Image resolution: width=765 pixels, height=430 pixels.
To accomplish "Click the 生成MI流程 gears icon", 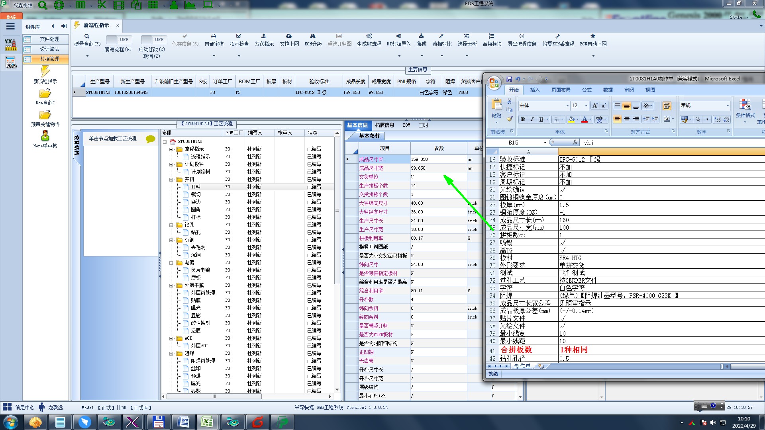I will 369,36.
